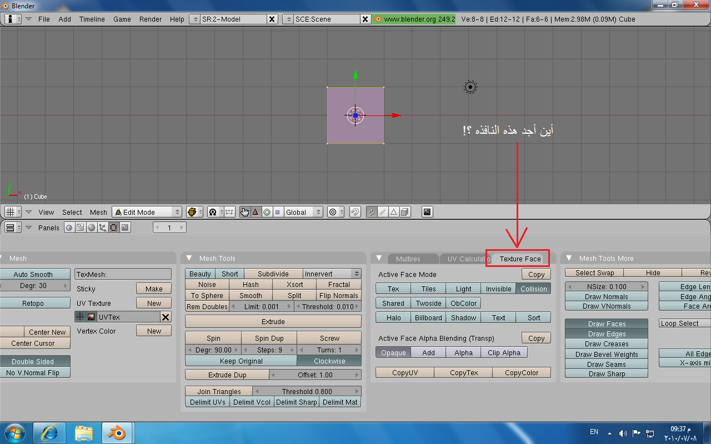Open the Object context axes icon

coord(103,228)
